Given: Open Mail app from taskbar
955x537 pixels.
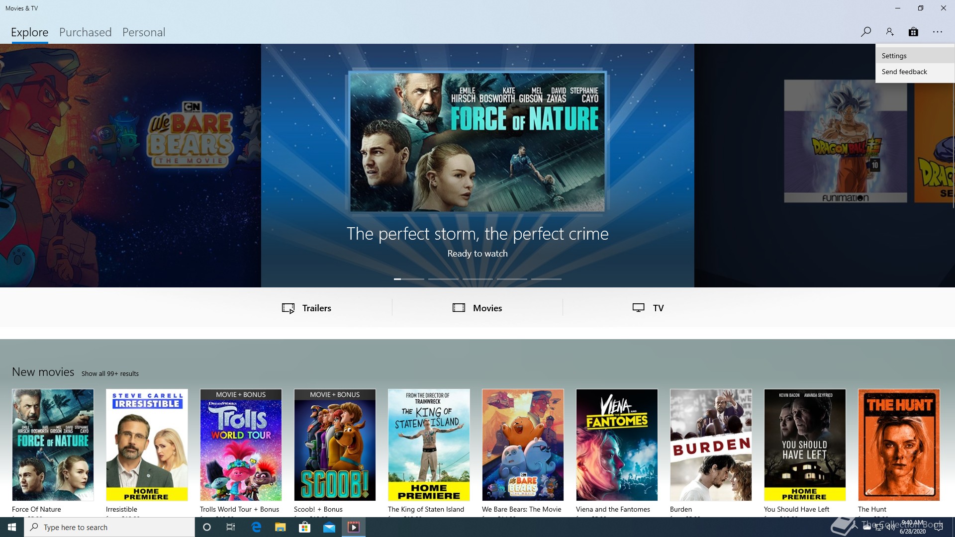Looking at the screenshot, I should pyautogui.click(x=329, y=527).
